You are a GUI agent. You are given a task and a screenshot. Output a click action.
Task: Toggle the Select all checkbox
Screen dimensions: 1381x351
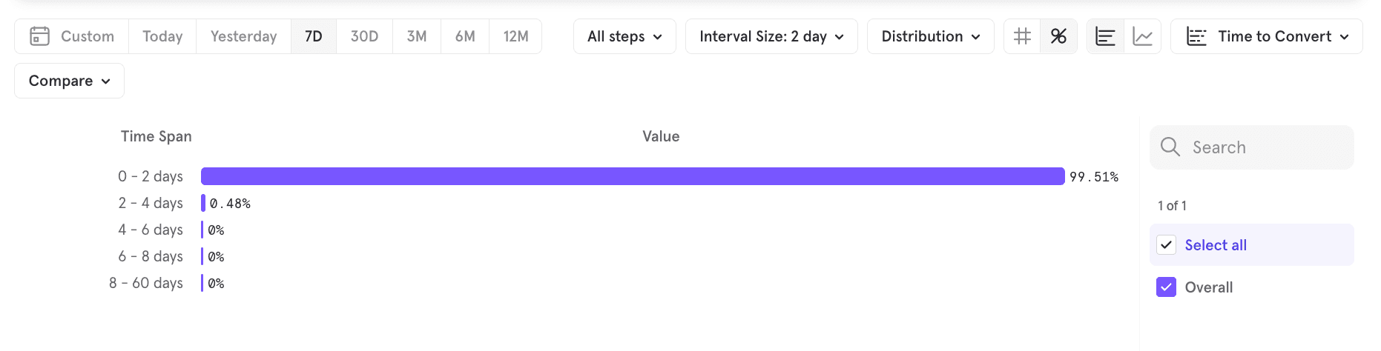click(1166, 245)
